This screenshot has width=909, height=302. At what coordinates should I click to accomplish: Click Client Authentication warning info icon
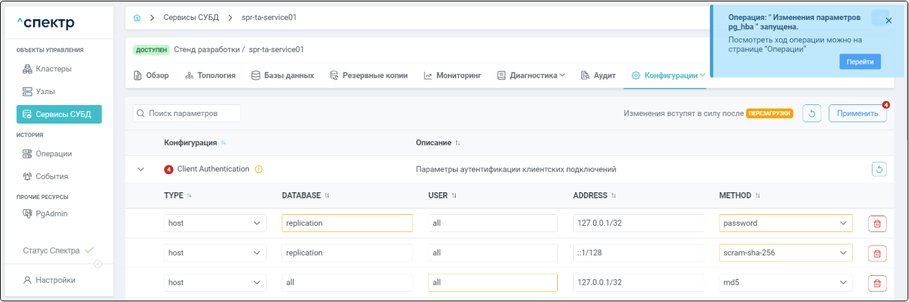(x=259, y=170)
